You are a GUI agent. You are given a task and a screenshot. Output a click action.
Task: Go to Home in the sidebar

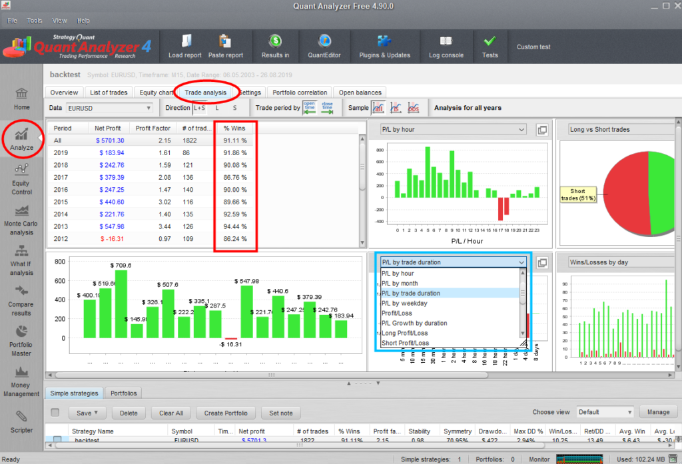coord(21,99)
